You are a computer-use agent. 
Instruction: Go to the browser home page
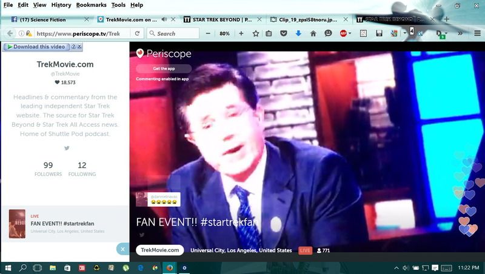(x=313, y=33)
